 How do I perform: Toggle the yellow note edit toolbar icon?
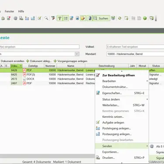(83, 18)
